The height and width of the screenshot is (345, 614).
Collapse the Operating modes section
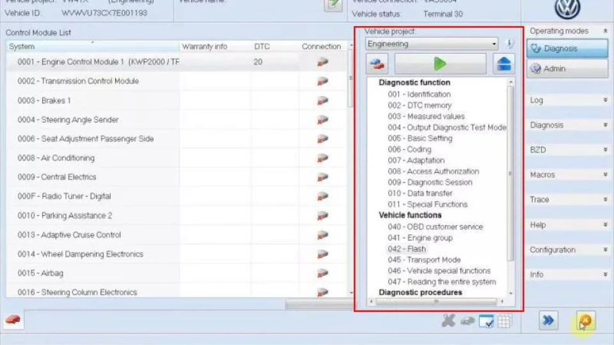(606, 31)
